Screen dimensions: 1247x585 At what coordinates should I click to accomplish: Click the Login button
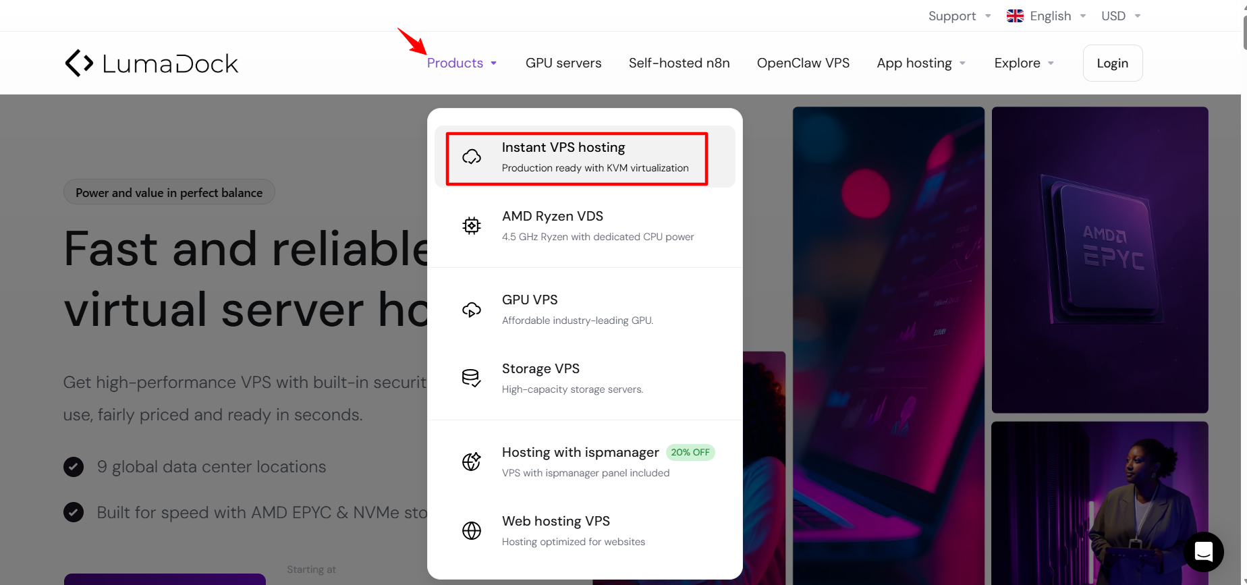tap(1112, 63)
